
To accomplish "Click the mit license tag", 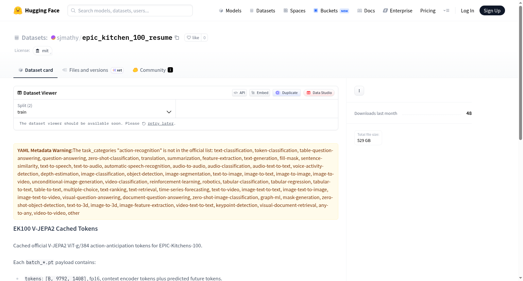I will [x=42, y=51].
